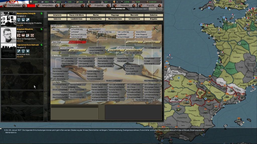257x144 pixels.
Task: Click the Dragoljub Mihailovic portrait
Action: tap(8, 35)
